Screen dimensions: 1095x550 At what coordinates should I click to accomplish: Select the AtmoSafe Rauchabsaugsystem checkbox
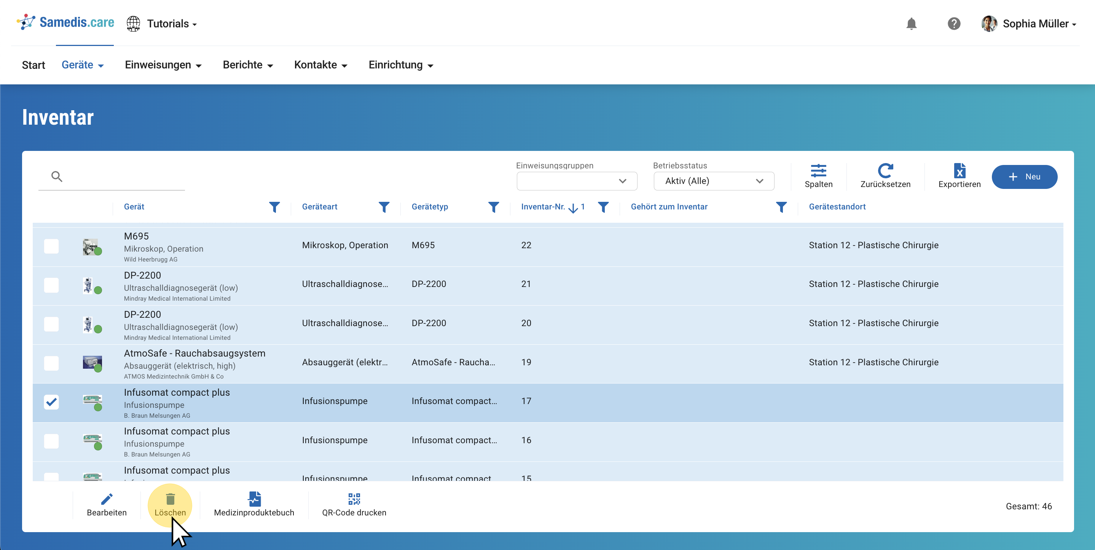click(x=51, y=363)
